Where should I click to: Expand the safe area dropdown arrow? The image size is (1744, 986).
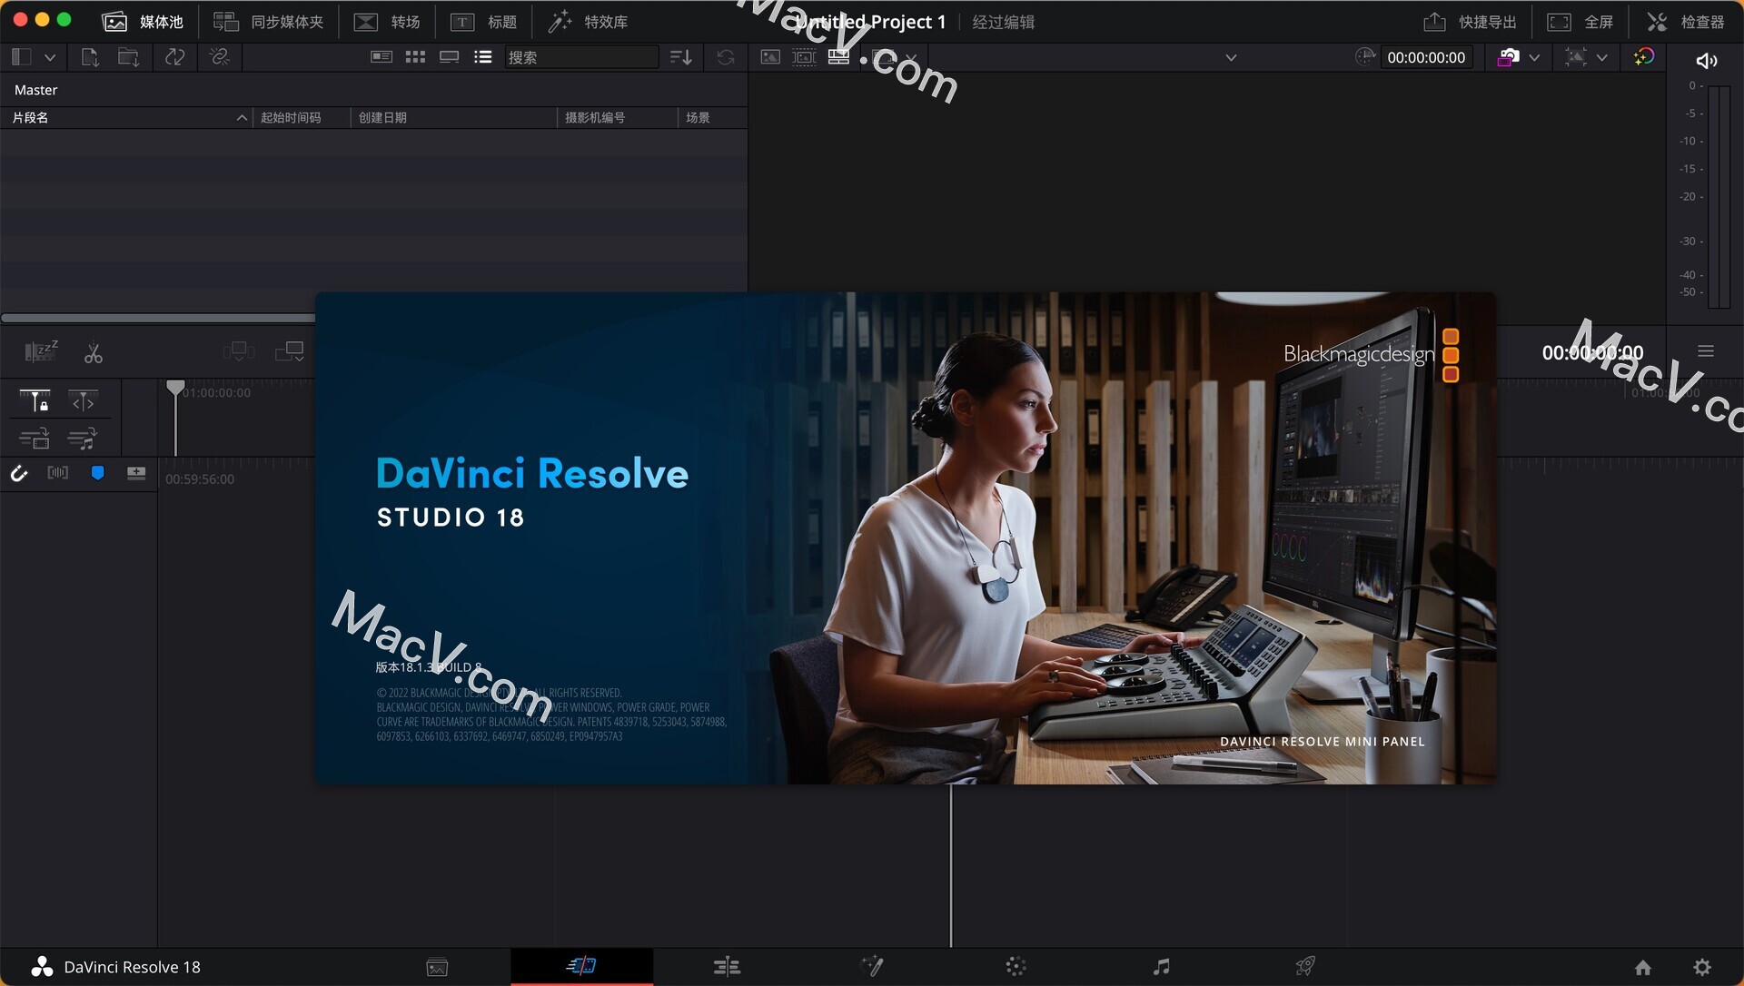[x=1601, y=57]
